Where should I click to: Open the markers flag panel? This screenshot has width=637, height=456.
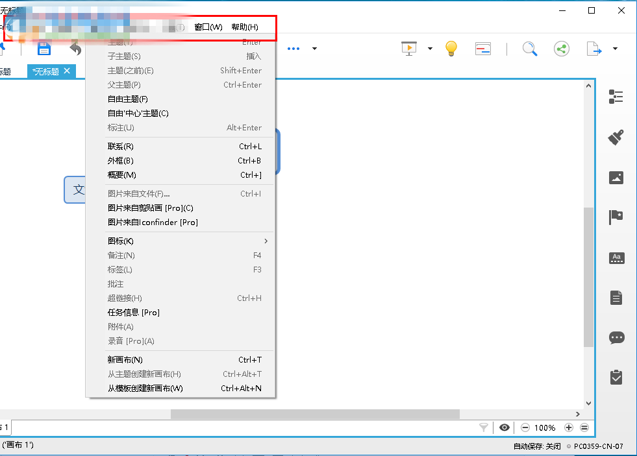click(616, 217)
